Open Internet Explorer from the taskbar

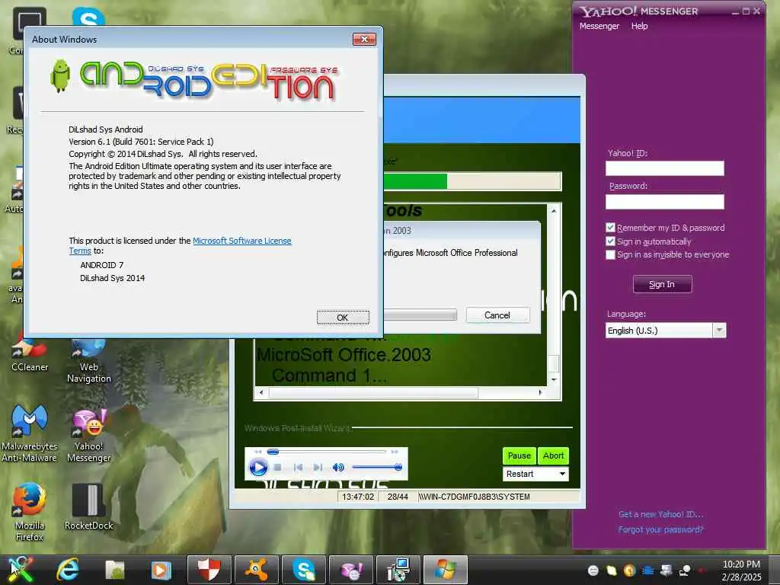[68, 570]
